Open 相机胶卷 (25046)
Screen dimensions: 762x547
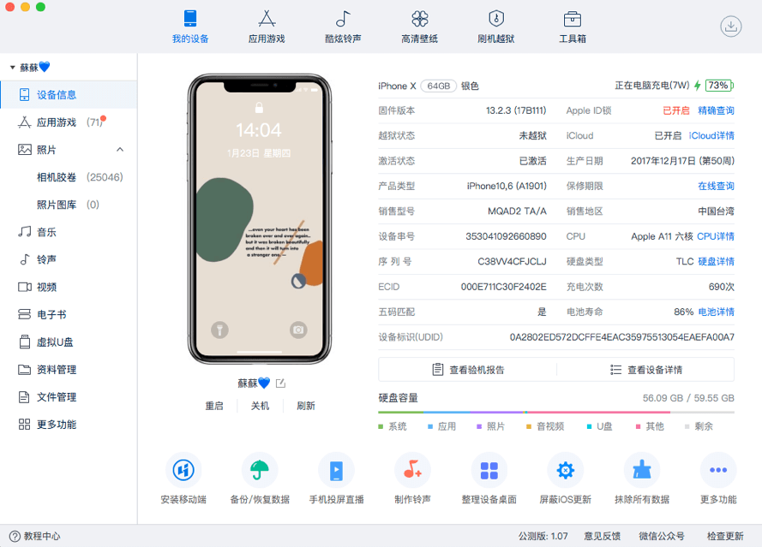[80, 177]
